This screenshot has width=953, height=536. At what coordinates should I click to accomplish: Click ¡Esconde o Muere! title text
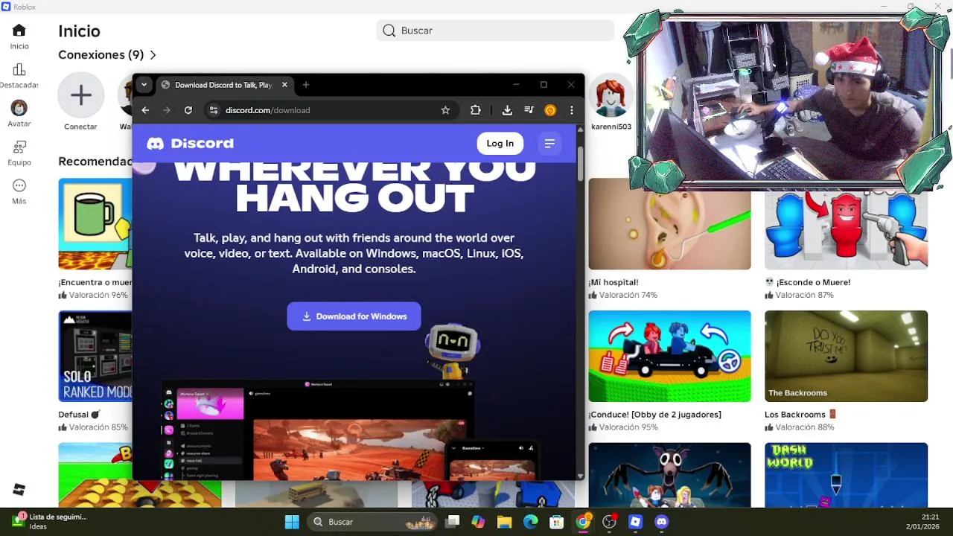coord(814,282)
